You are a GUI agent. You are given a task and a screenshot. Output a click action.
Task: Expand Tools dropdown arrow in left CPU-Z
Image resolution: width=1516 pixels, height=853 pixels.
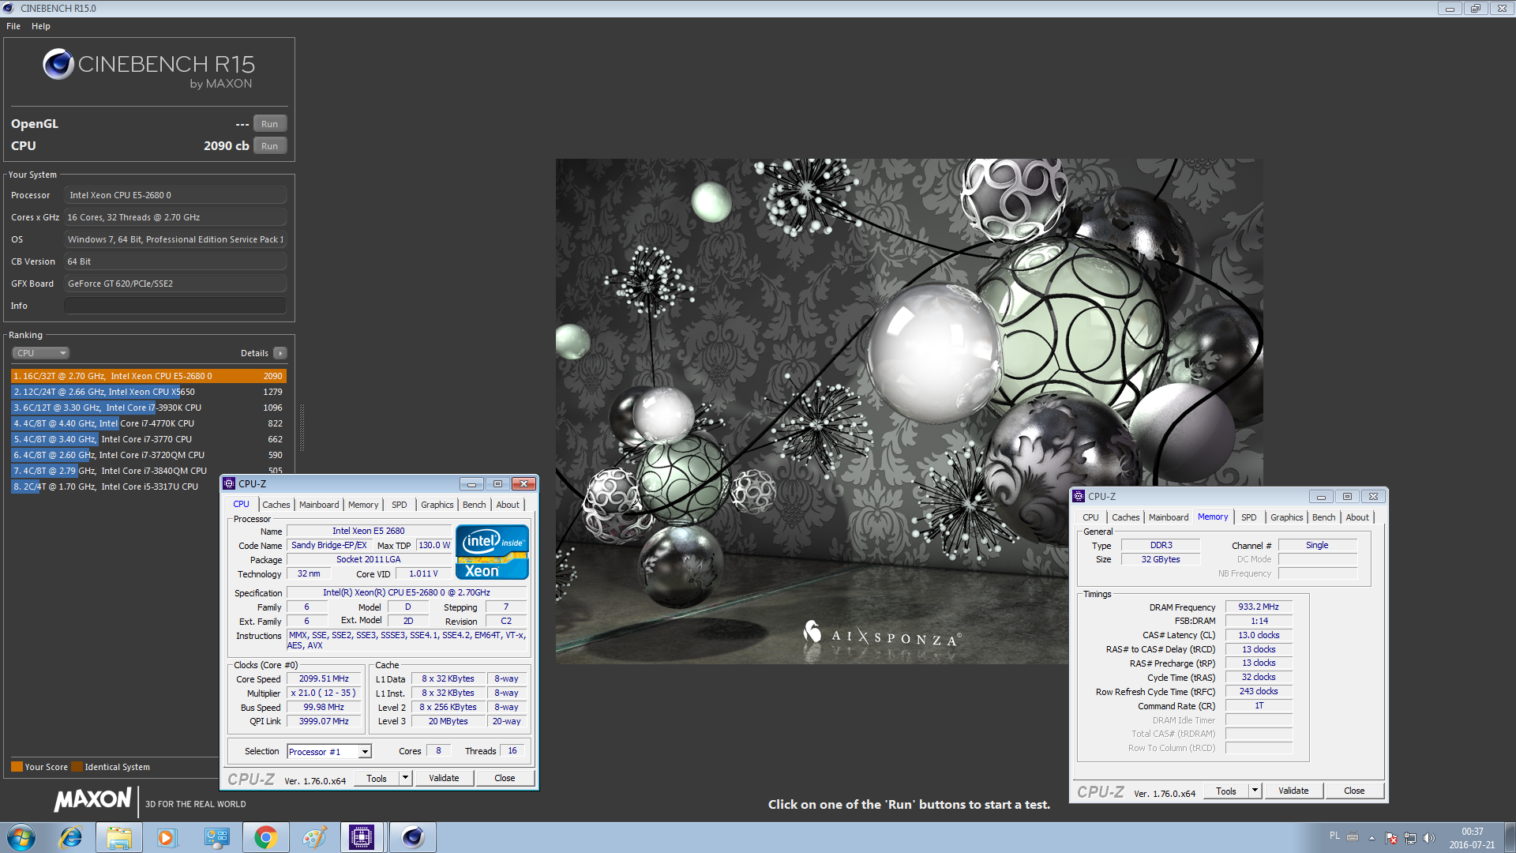tap(406, 778)
